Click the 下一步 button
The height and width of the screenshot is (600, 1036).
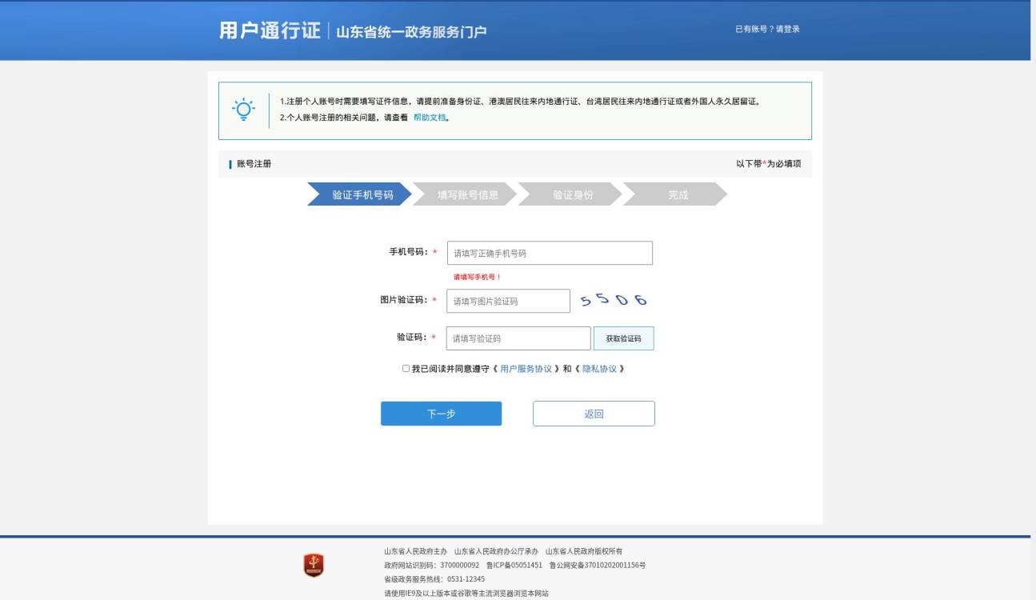(x=441, y=414)
